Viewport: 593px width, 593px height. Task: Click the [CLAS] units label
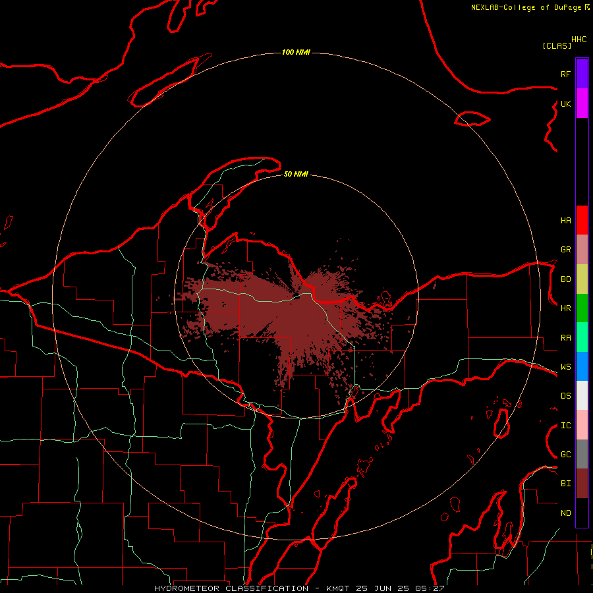click(x=557, y=46)
